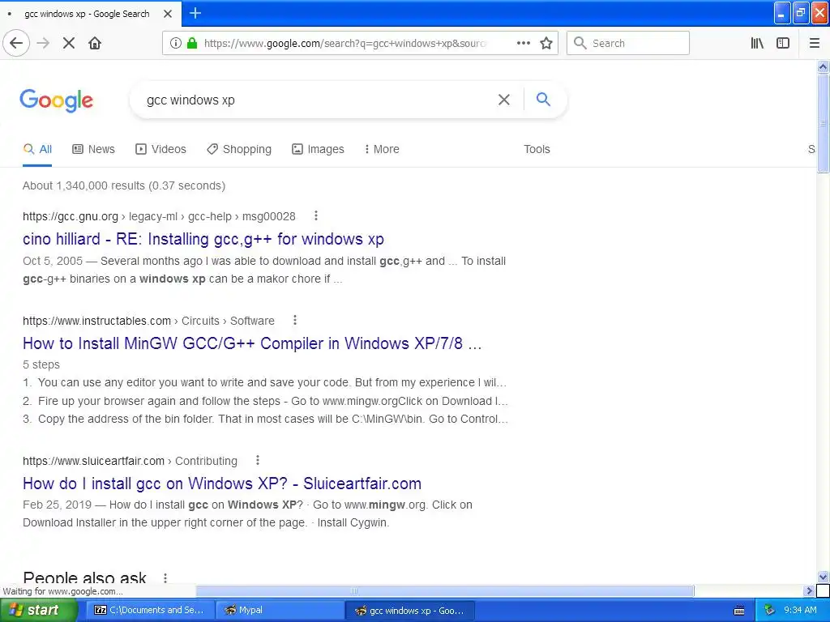
Task: Open options for sluiceartfair.com result
Action: tap(258, 461)
